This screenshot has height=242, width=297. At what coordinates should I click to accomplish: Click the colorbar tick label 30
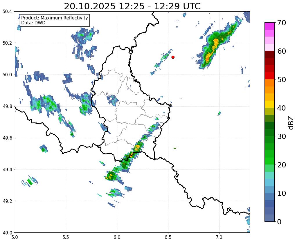click(x=281, y=136)
